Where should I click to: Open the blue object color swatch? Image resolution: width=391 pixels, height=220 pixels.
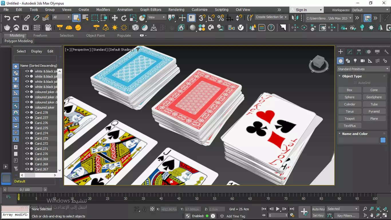click(383, 140)
